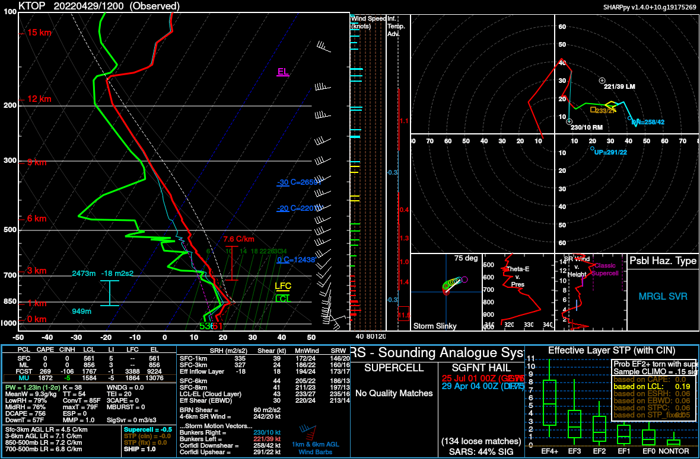
Task: Open the Psbl Haz. Type panel
Action: [663, 261]
